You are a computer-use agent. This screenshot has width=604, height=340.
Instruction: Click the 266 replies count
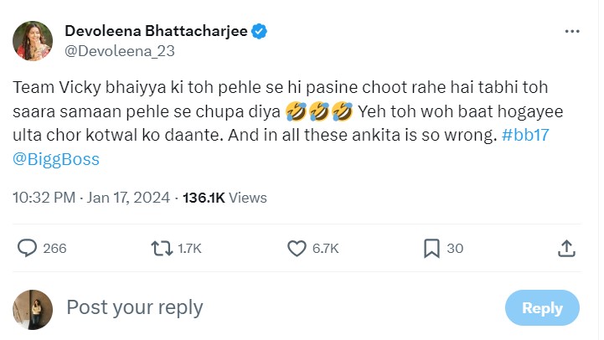[54, 249]
